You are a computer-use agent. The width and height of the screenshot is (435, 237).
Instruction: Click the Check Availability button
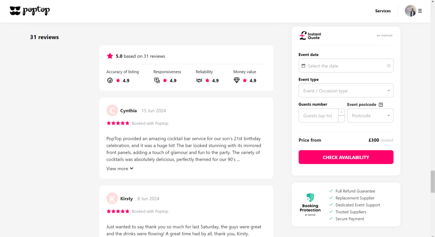click(346, 157)
